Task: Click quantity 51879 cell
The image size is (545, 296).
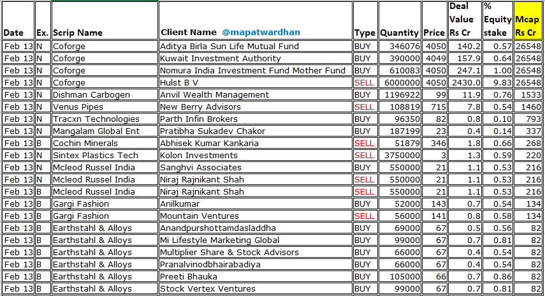Action: (x=400, y=144)
